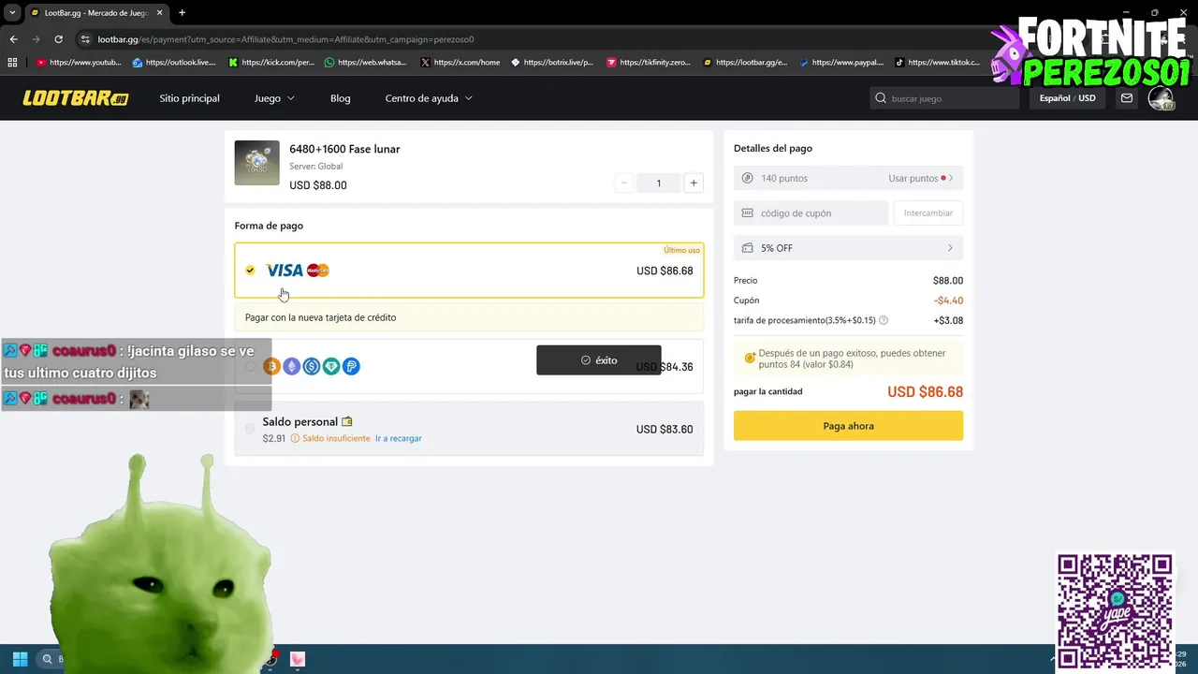
Task: Open the mail inbox icon in header
Action: coord(1127,98)
